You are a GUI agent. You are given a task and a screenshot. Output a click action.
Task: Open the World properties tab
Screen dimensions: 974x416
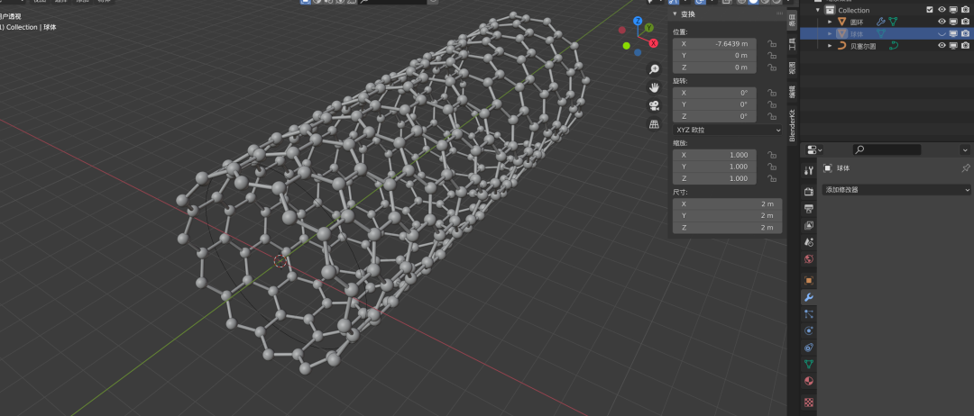click(x=808, y=258)
